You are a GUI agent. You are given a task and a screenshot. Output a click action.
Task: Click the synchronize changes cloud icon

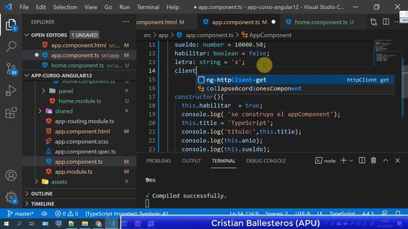[44, 214]
